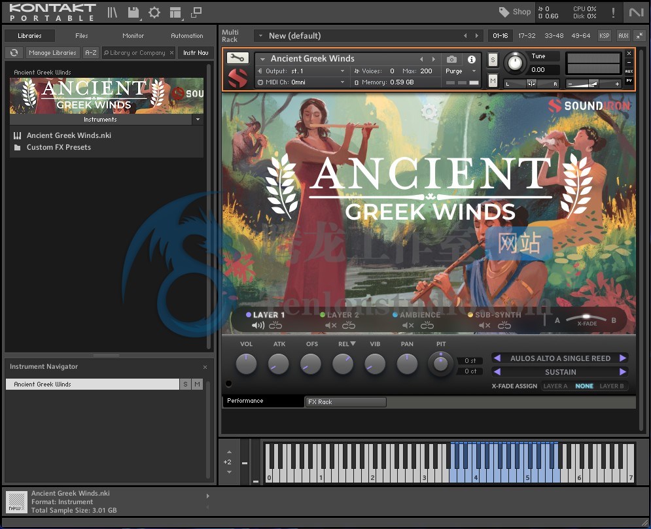This screenshot has width=651, height=529.
Task: Expand the library Instruments dropdown arrow
Action: (x=198, y=120)
